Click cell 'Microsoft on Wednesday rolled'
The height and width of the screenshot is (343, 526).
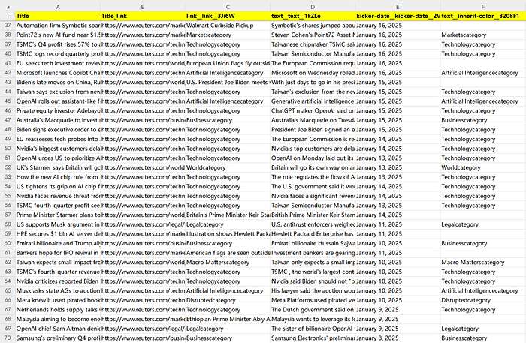click(313, 73)
